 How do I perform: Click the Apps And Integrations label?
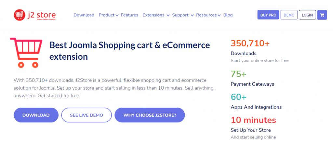[256, 107]
